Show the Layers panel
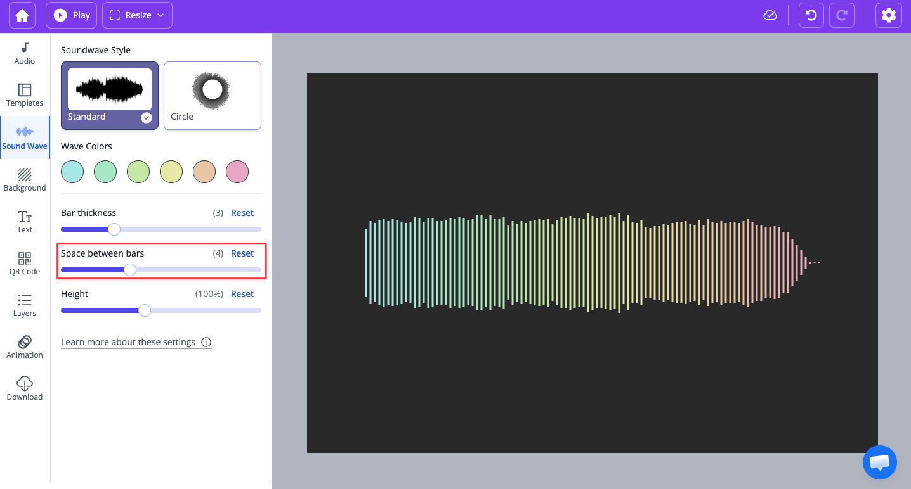Image resolution: width=911 pixels, height=489 pixels. coord(24,305)
